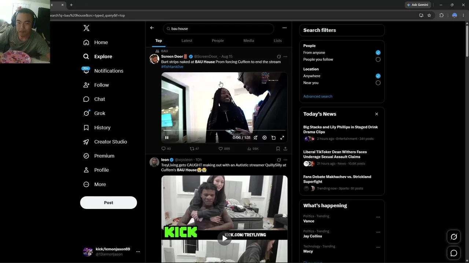Seek on the Burt video progress bar
Screen dimensions: 469x263
224,130
